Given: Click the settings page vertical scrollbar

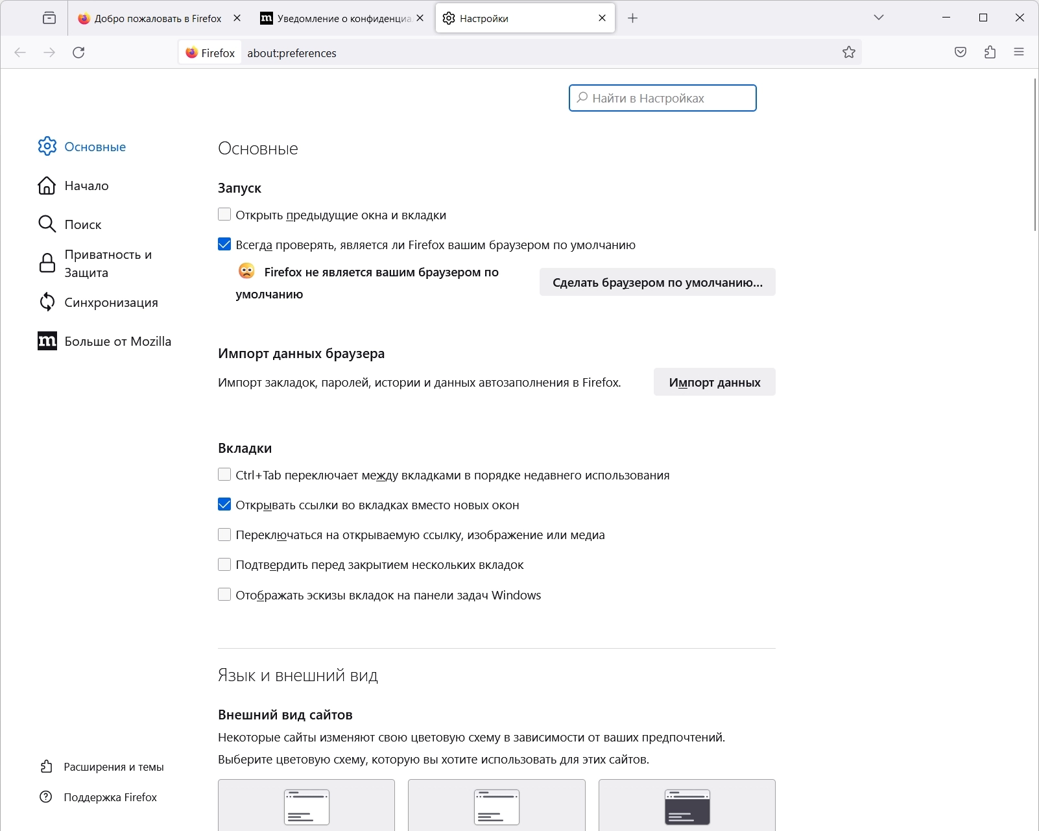Looking at the screenshot, I should pyautogui.click(x=1034, y=154).
